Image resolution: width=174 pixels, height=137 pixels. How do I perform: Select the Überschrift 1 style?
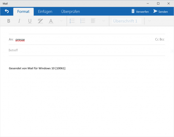pos(126,21)
